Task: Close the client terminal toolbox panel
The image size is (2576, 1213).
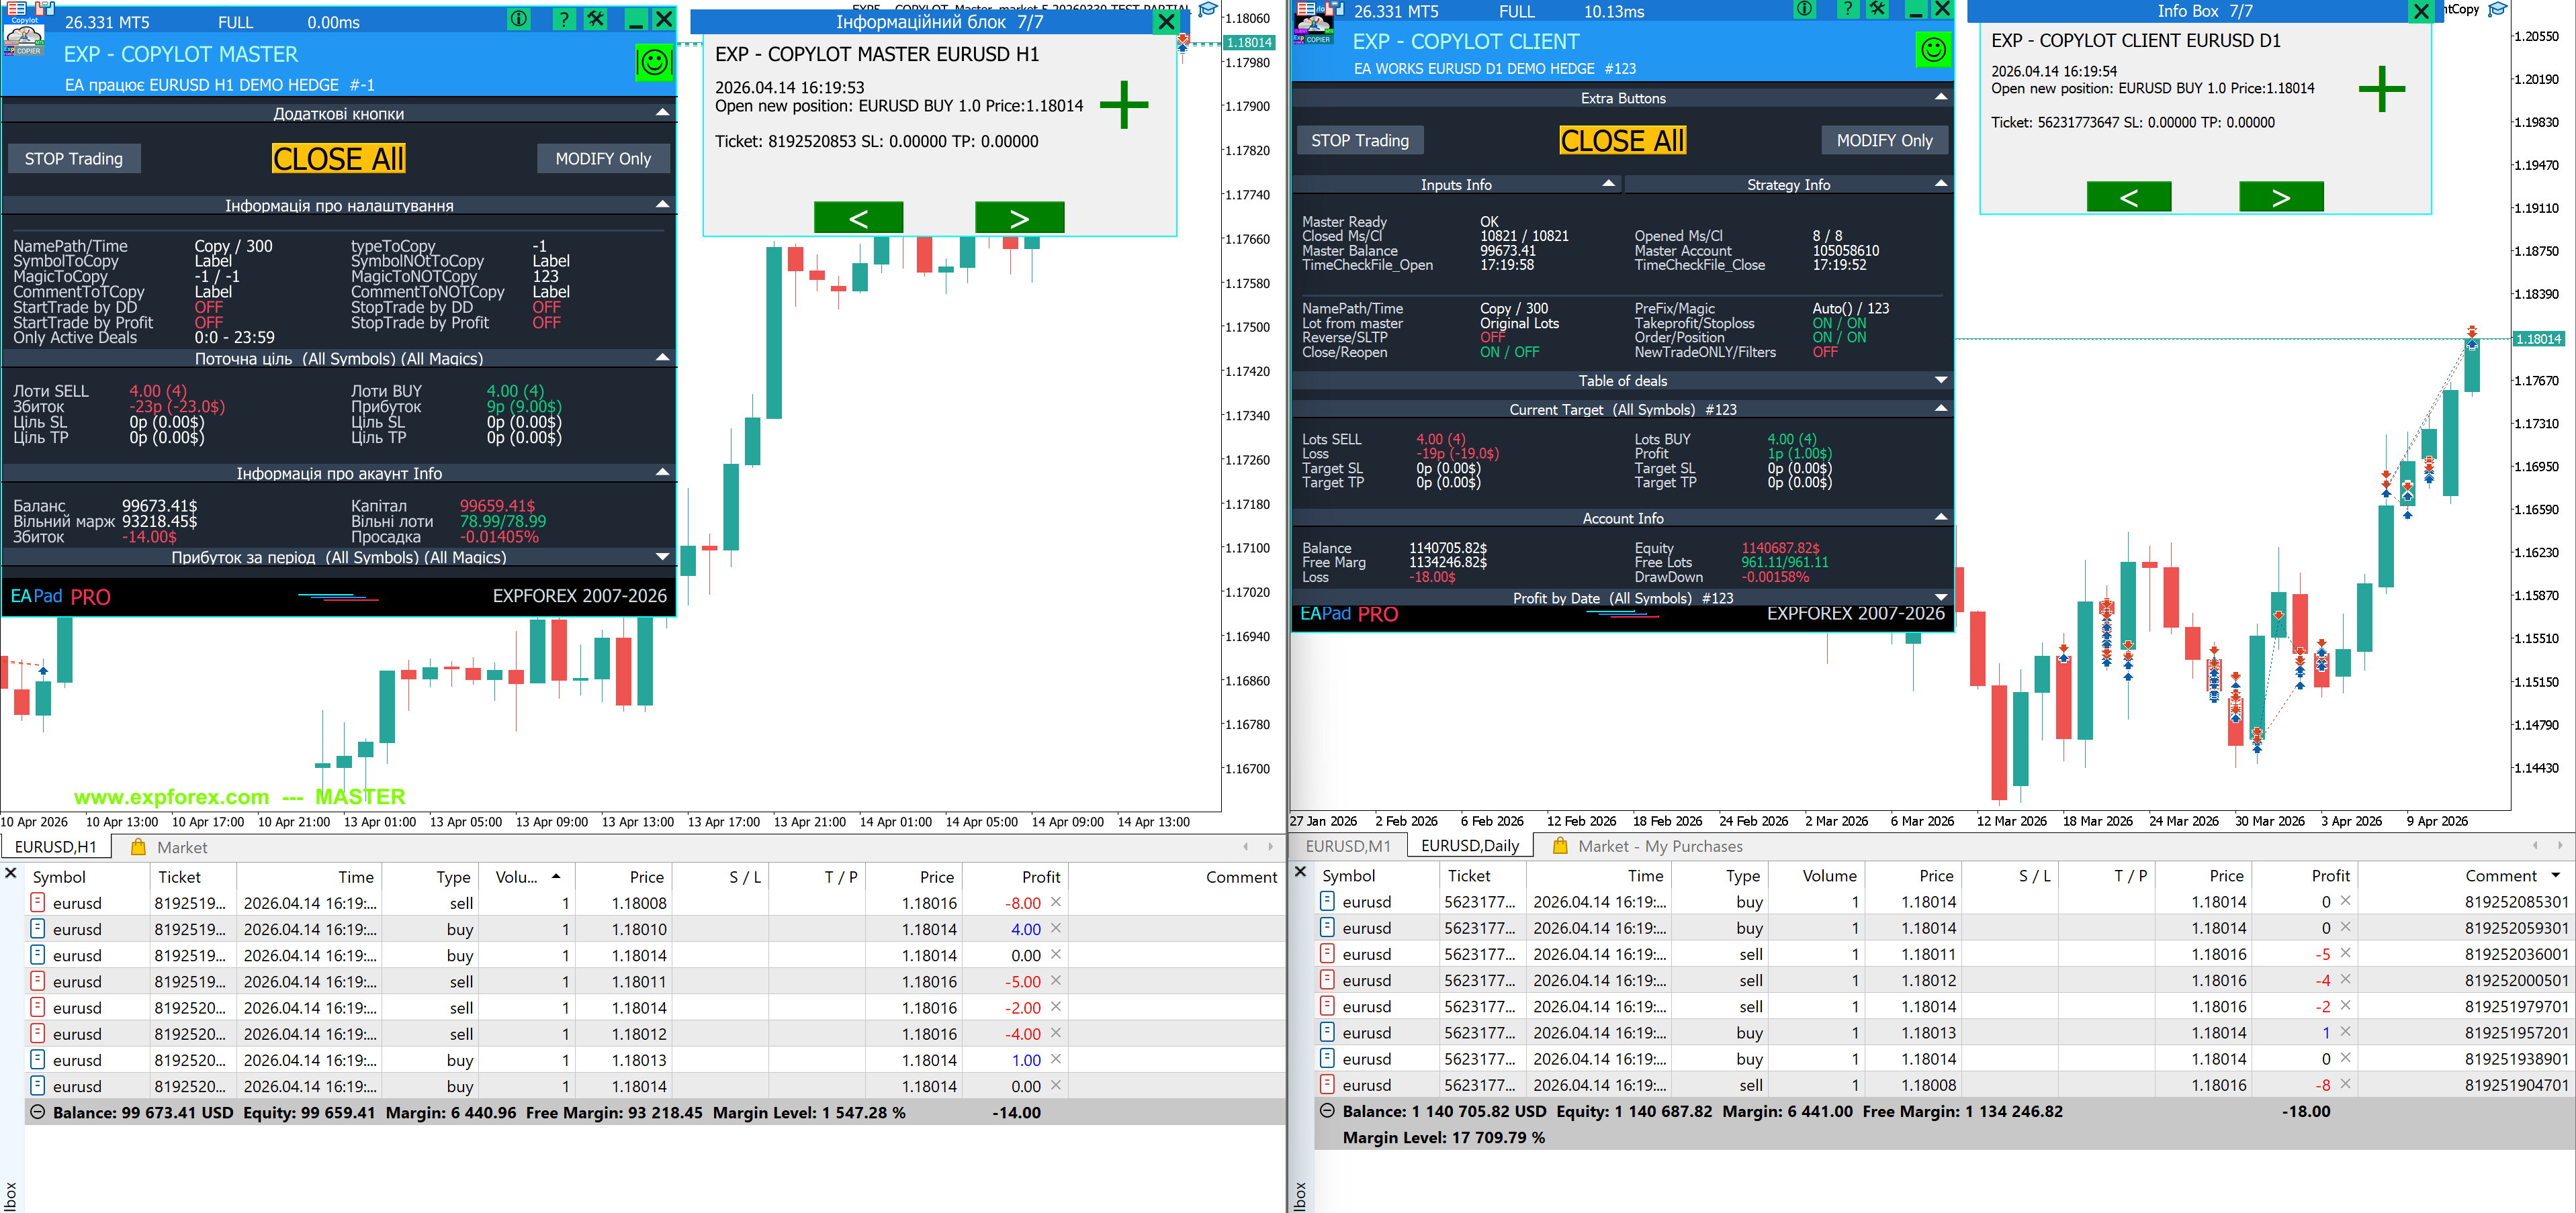Action: [x=1300, y=872]
